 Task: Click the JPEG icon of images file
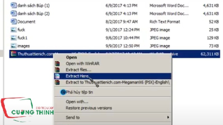click(13, 46)
